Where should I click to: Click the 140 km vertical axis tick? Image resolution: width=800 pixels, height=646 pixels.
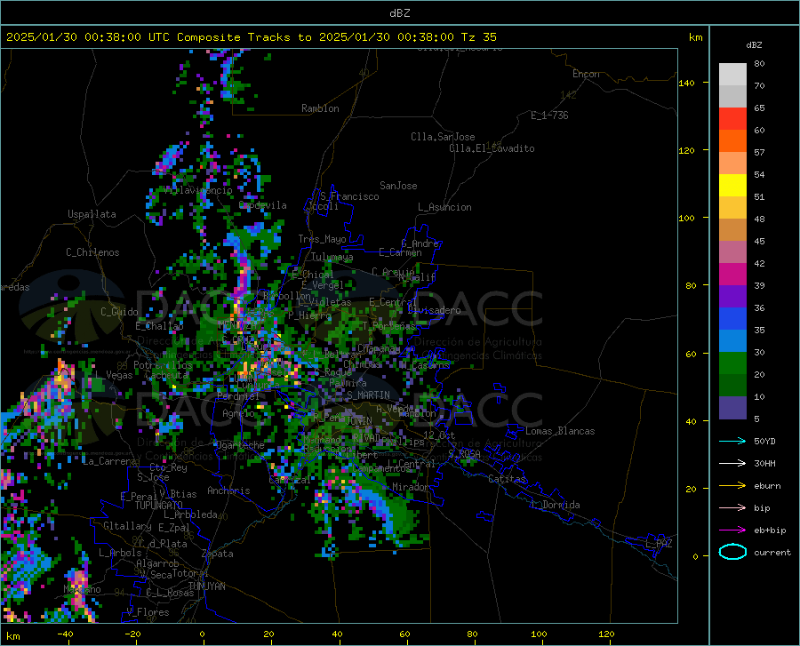coord(686,84)
